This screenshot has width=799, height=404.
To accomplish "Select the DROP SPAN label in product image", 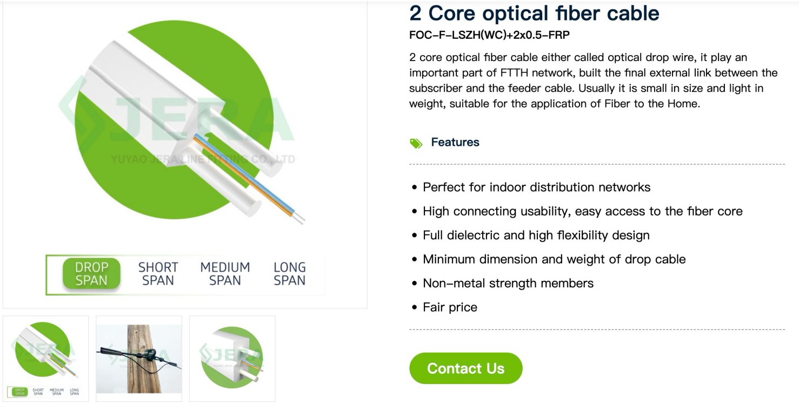I will 91,274.
